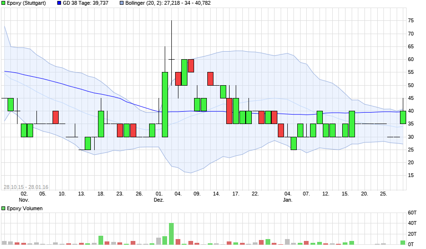
Task: Click the blue GD 38 Tage legend swatch
Action: click(59, 3)
